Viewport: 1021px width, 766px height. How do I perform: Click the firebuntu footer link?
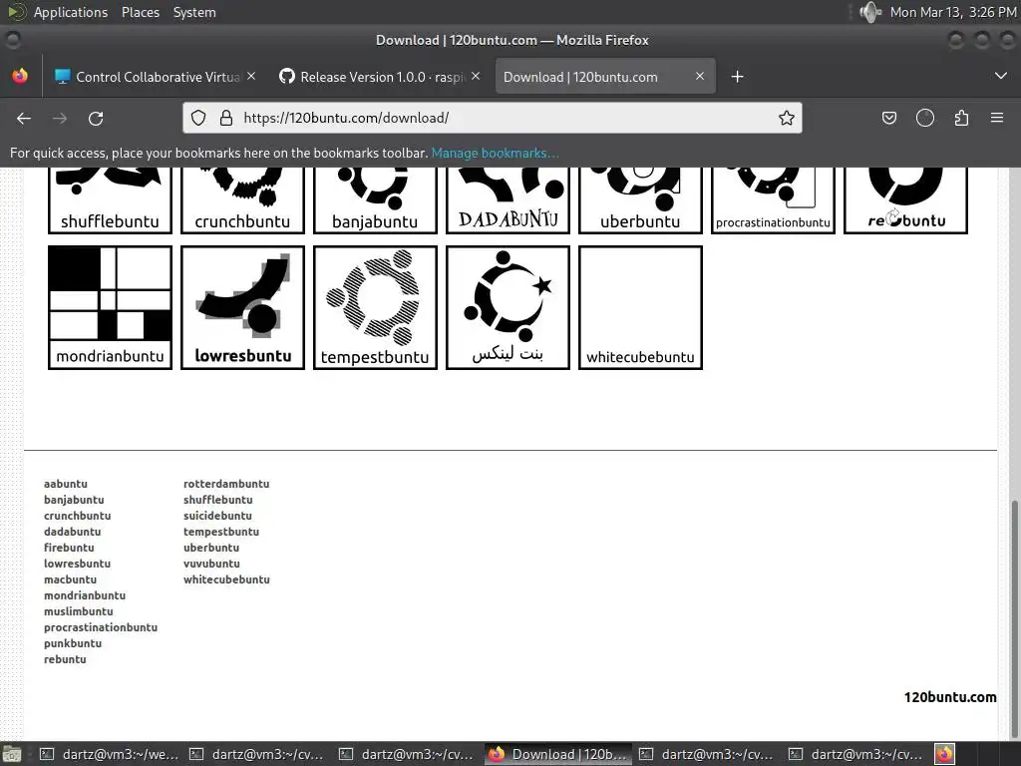point(69,548)
